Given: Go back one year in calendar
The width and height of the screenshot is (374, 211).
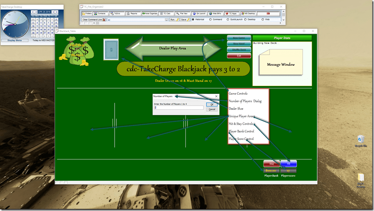Looking at the screenshot, I should click(32, 12).
